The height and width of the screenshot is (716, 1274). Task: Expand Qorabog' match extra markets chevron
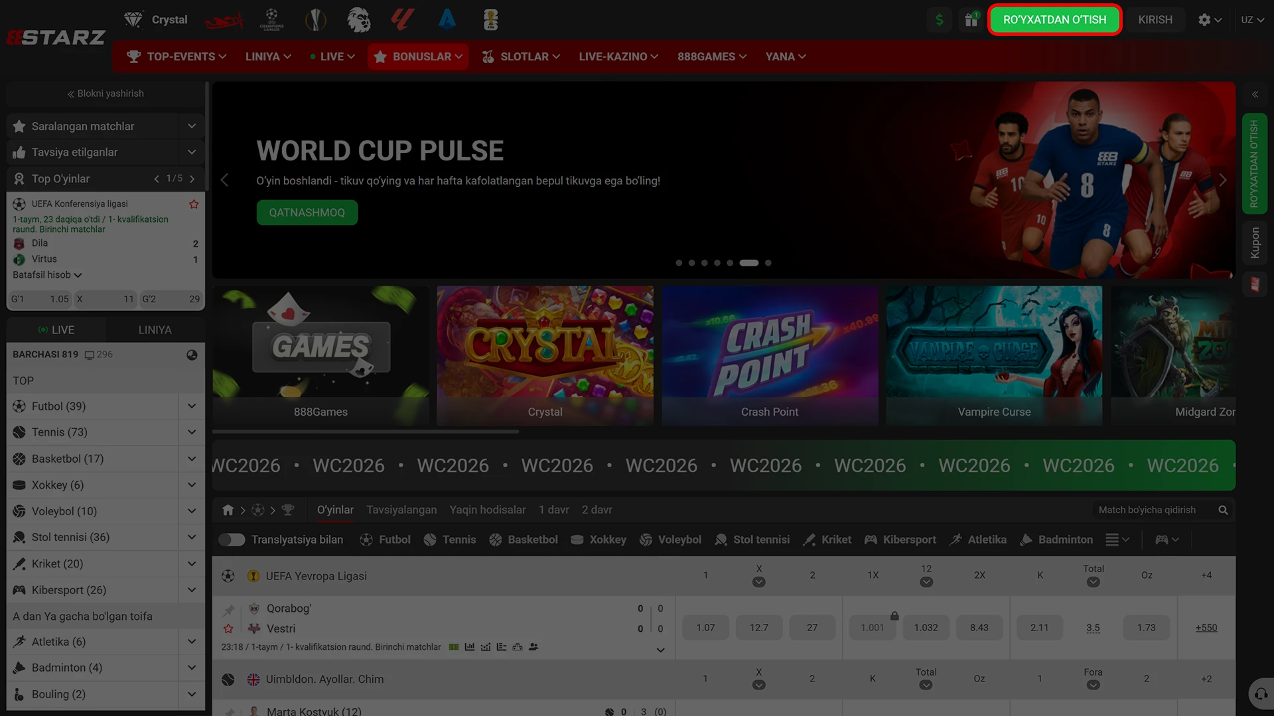pyautogui.click(x=660, y=650)
